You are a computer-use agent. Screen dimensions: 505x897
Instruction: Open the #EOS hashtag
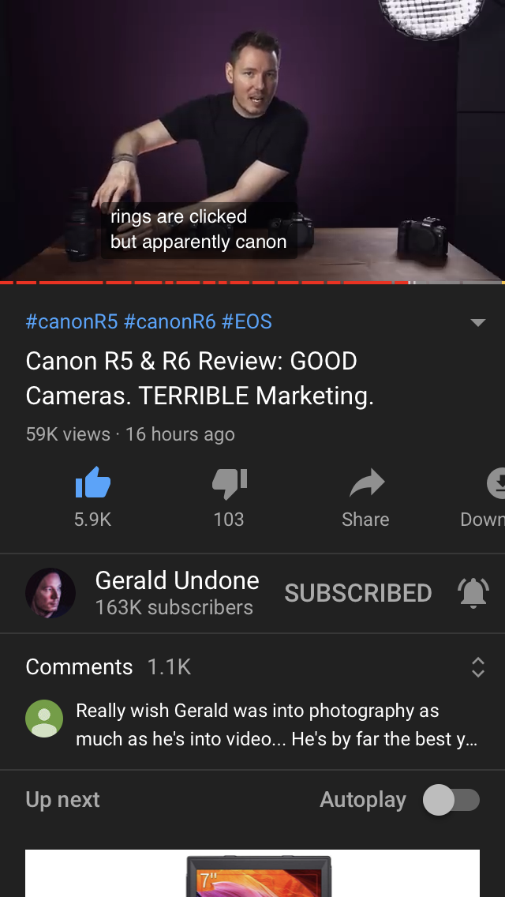pyautogui.click(x=246, y=321)
